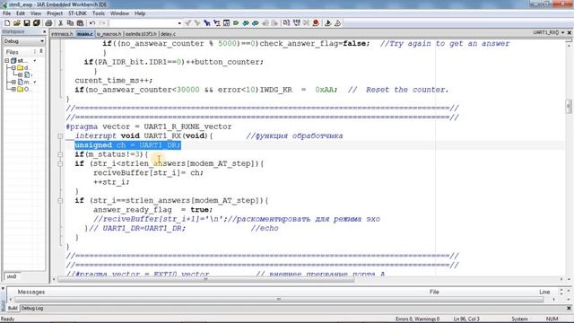
Task: Click the Open file folder icon
Action: (x=17, y=23)
